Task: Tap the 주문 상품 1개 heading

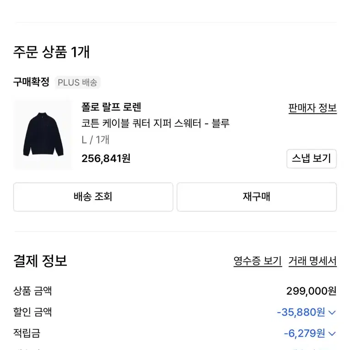Action: (x=52, y=52)
